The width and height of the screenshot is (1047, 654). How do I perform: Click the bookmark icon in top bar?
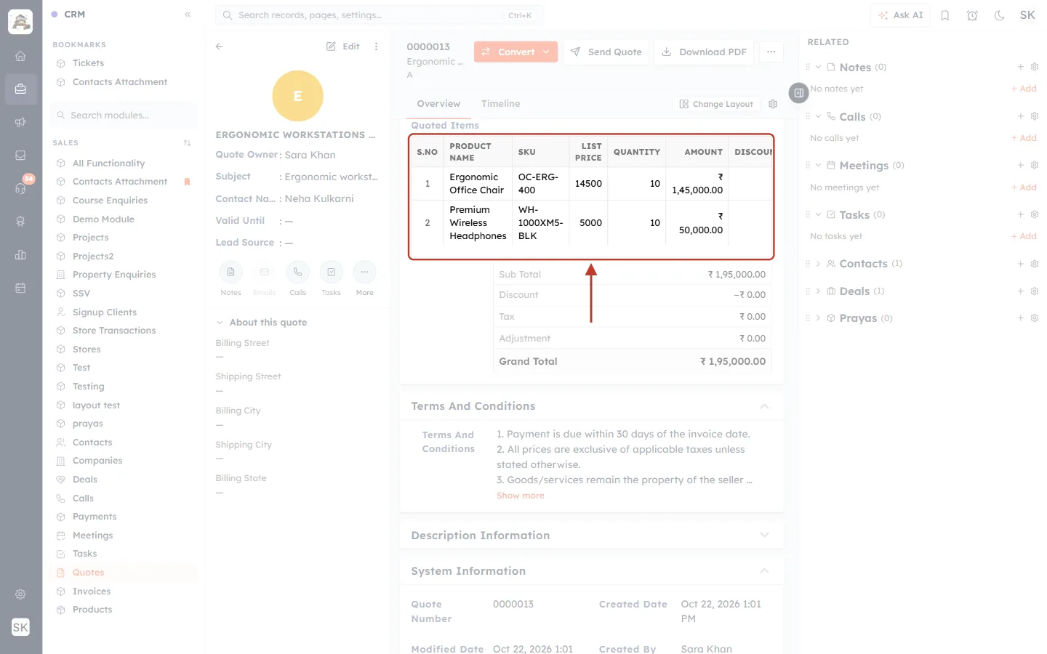944,15
